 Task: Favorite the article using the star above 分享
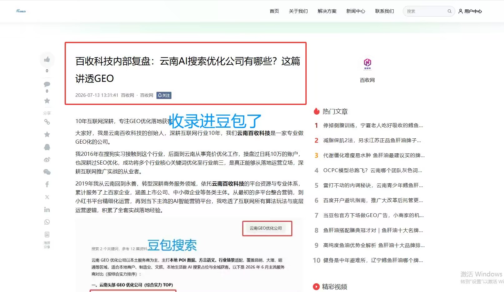tap(47, 101)
